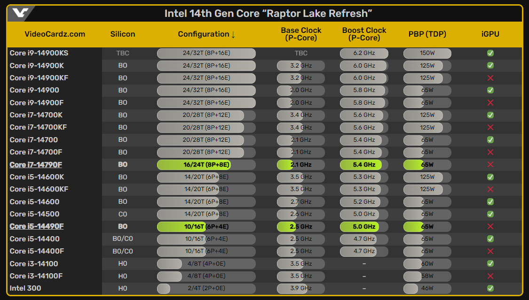Click the 5.2 GHz boost clock bar
This screenshot has width=529, height=300.
[364, 202]
